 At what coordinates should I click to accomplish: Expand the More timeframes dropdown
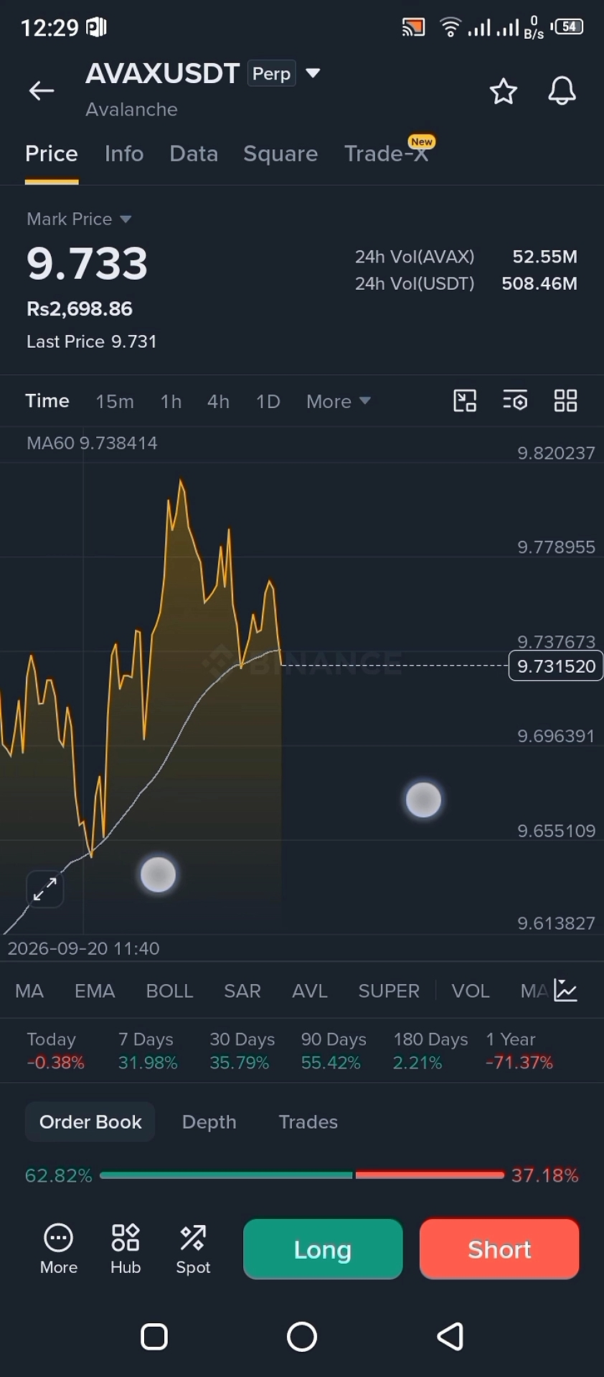[338, 402]
